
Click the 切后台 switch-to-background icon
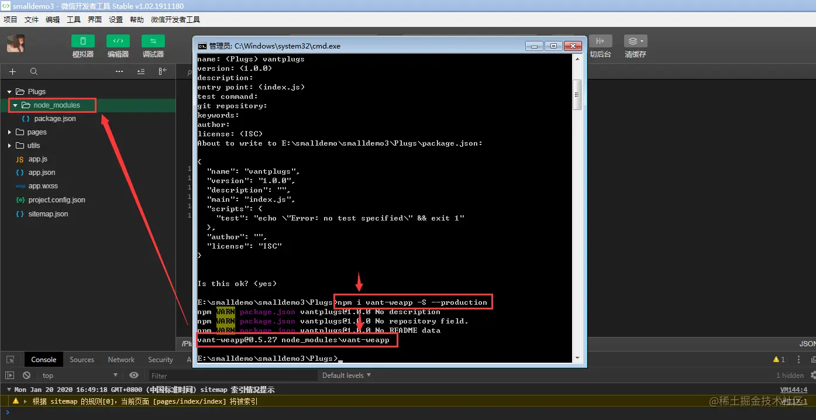pyautogui.click(x=600, y=41)
